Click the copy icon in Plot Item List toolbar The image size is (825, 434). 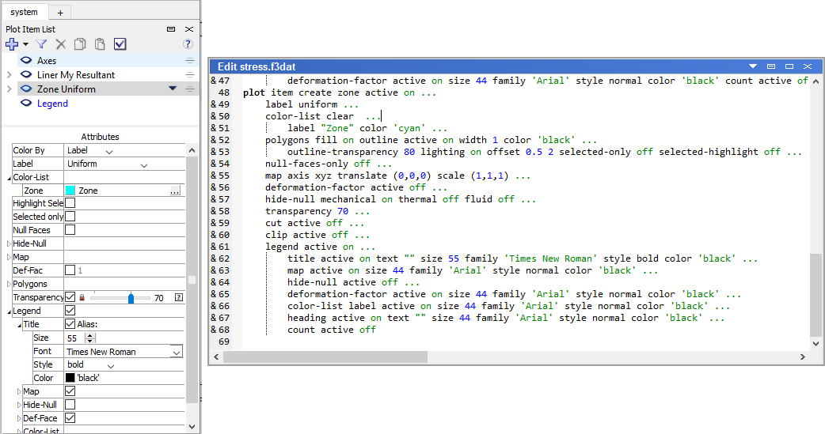pyautogui.click(x=80, y=44)
